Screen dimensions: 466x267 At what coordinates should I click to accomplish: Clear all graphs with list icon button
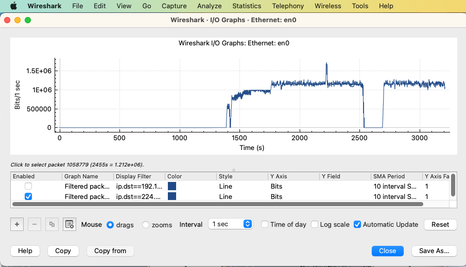69,224
